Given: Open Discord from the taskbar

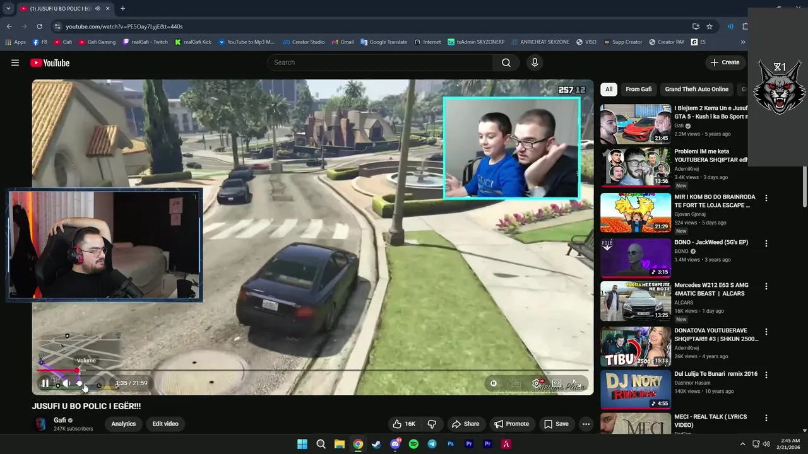Looking at the screenshot, I should click(395, 444).
